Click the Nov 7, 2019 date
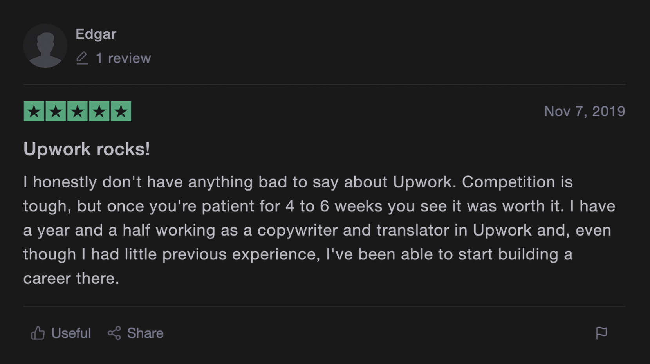 pyautogui.click(x=585, y=111)
